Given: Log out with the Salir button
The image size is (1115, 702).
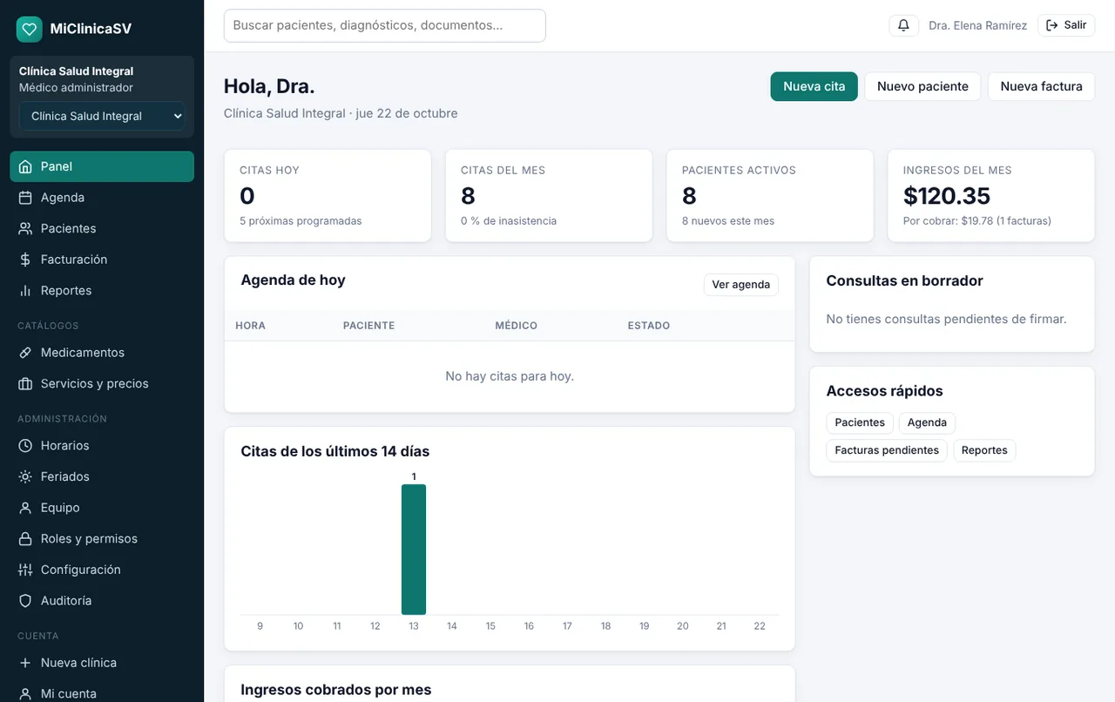Looking at the screenshot, I should pyautogui.click(x=1066, y=25).
